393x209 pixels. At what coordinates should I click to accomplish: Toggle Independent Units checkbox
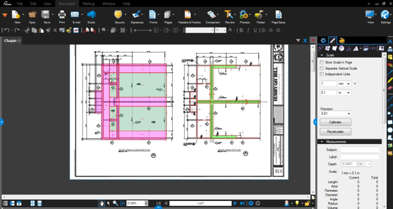pyautogui.click(x=321, y=74)
